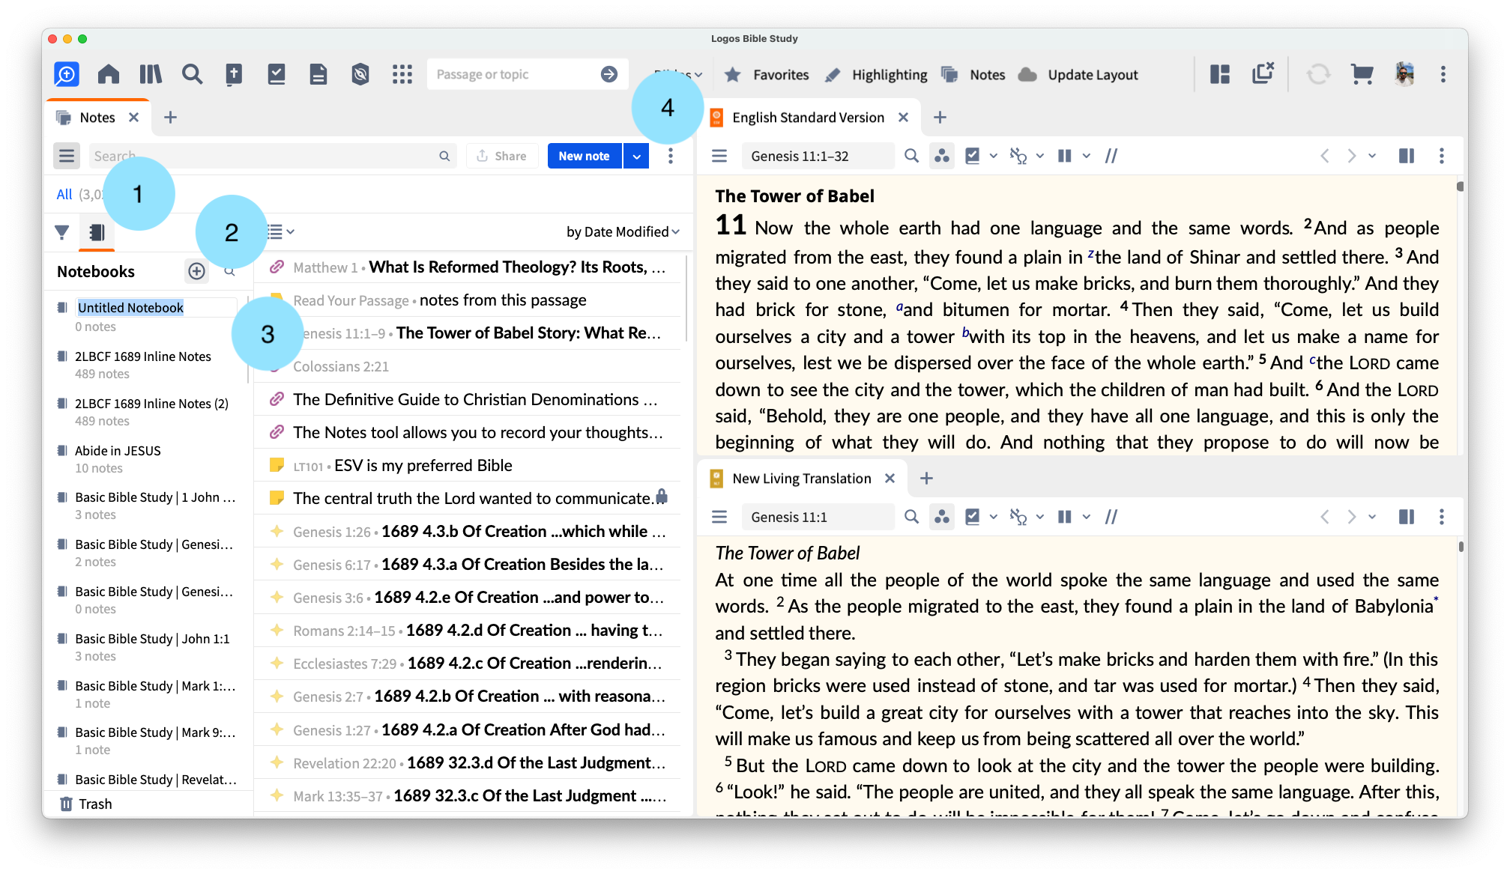Click the Search magnifier in top toolbar
The height and width of the screenshot is (874, 1510).
[192, 74]
